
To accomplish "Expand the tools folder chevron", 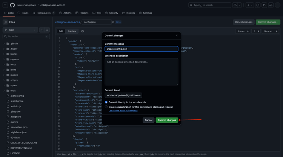I will [x=4, y=91].
